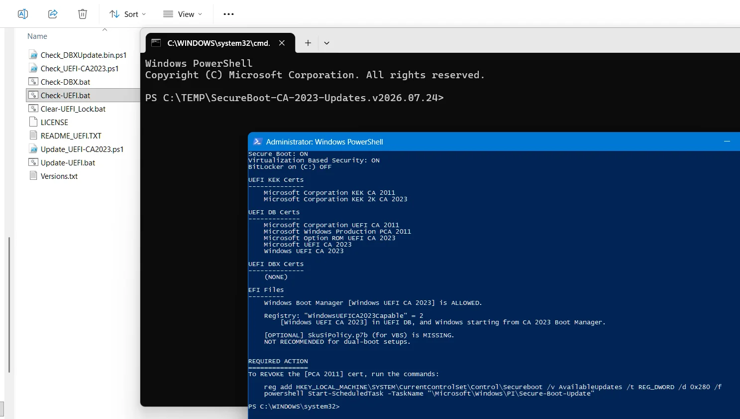The image size is (740, 419).
Task: Open the See more ellipsis menu
Action: click(x=228, y=14)
